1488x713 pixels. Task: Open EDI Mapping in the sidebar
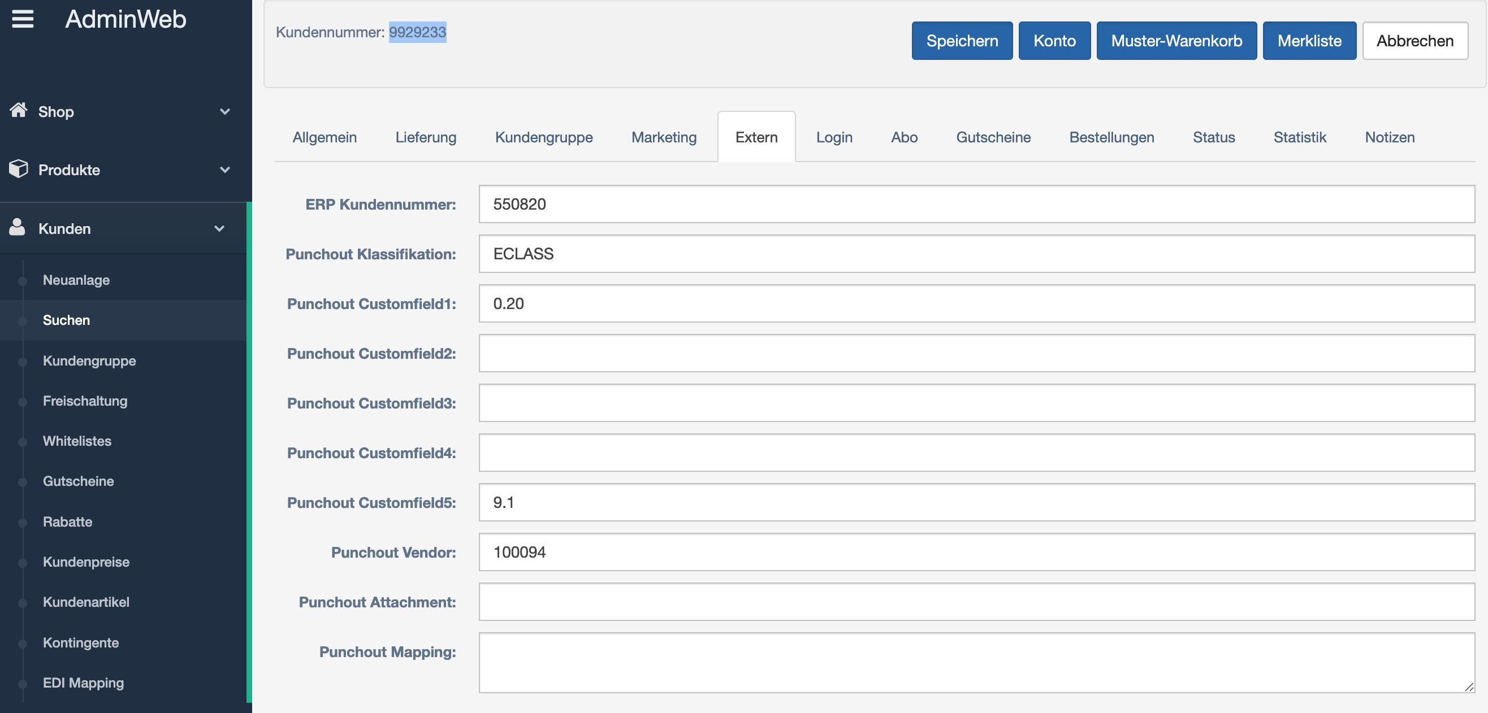[83, 683]
